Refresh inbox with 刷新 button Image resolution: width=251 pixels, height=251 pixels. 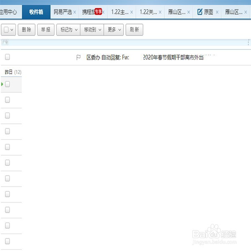coord(134,30)
